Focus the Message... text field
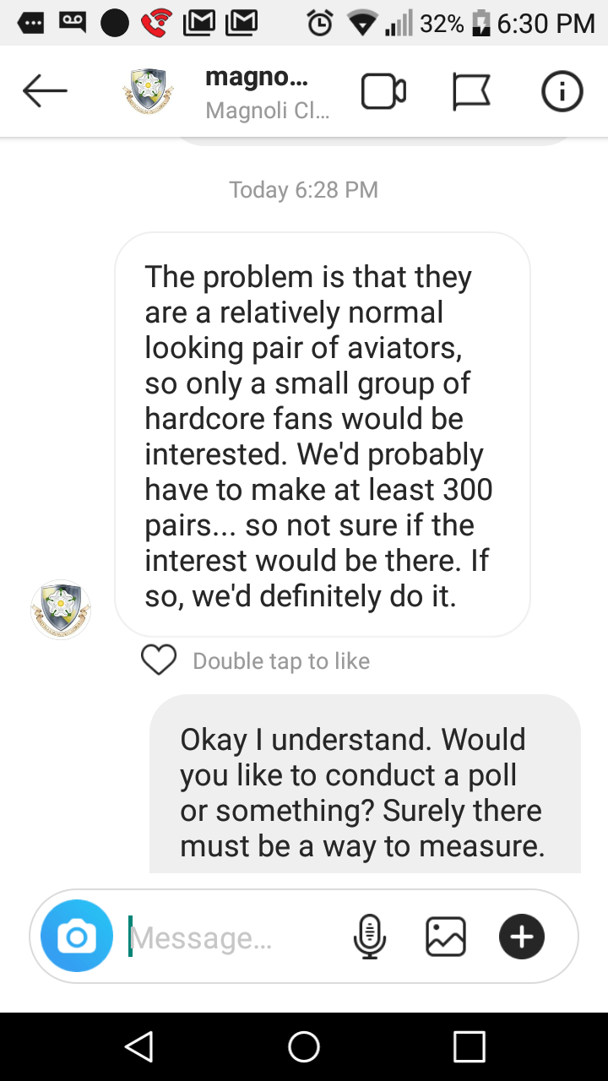 [x=236, y=937]
